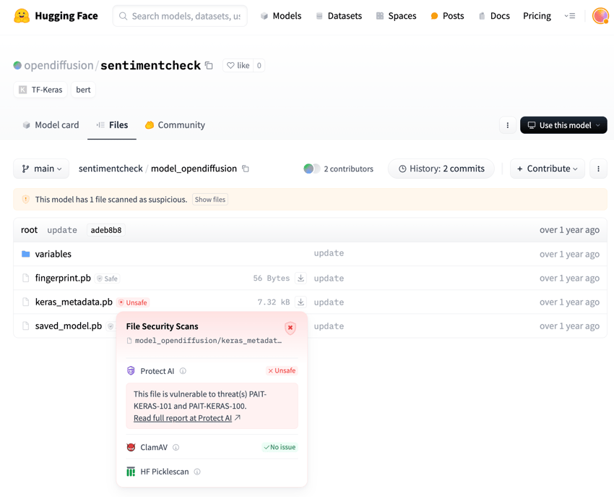The width and height of the screenshot is (614, 497).
Task: Click the Unsafe badge on keras_metadata.pb
Action: tap(133, 302)
